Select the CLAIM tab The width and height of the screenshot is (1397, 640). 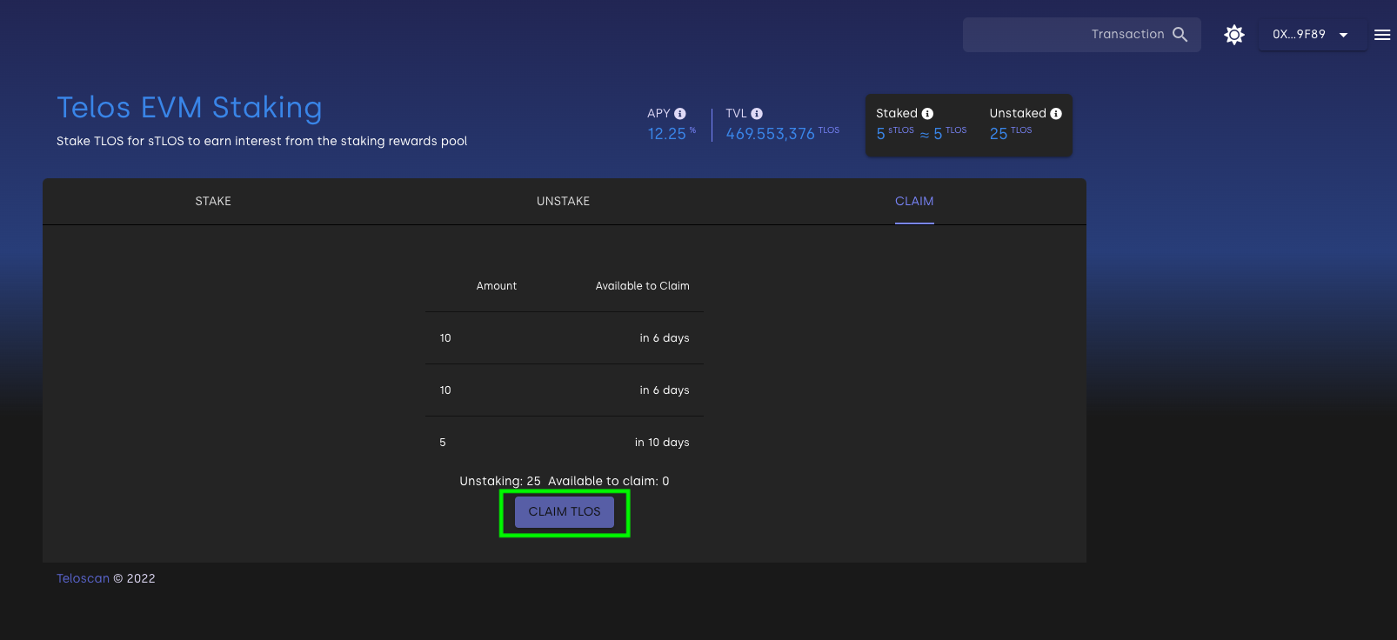pos(914,201)
